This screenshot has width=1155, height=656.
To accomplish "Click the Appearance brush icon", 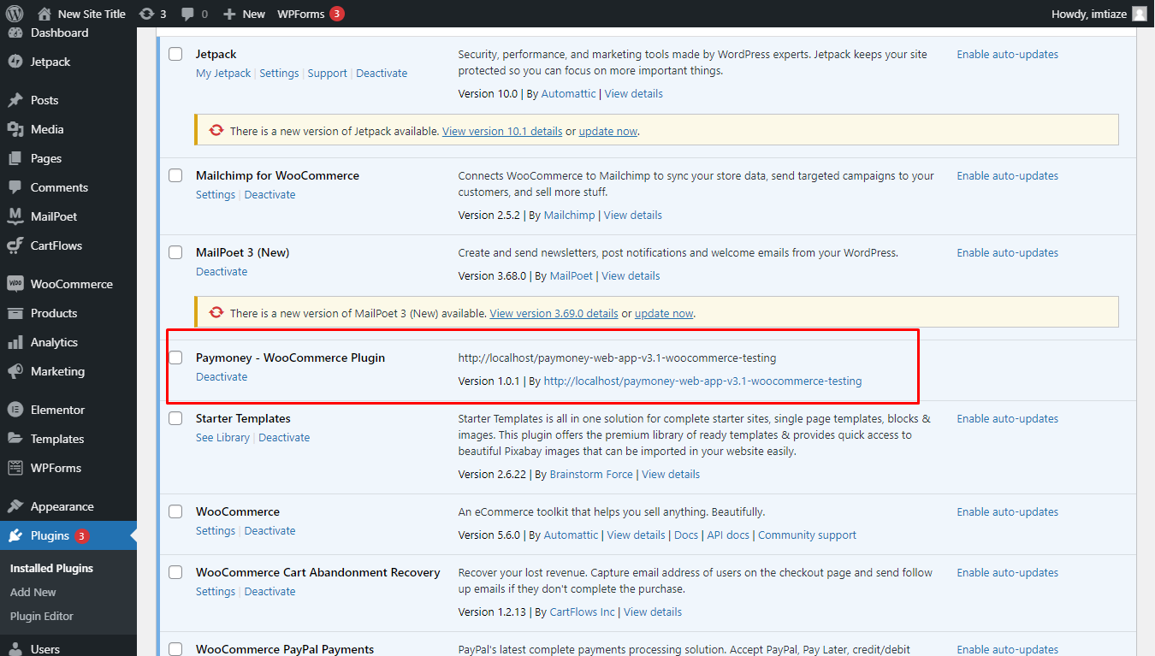I will [x=15, y=506].
